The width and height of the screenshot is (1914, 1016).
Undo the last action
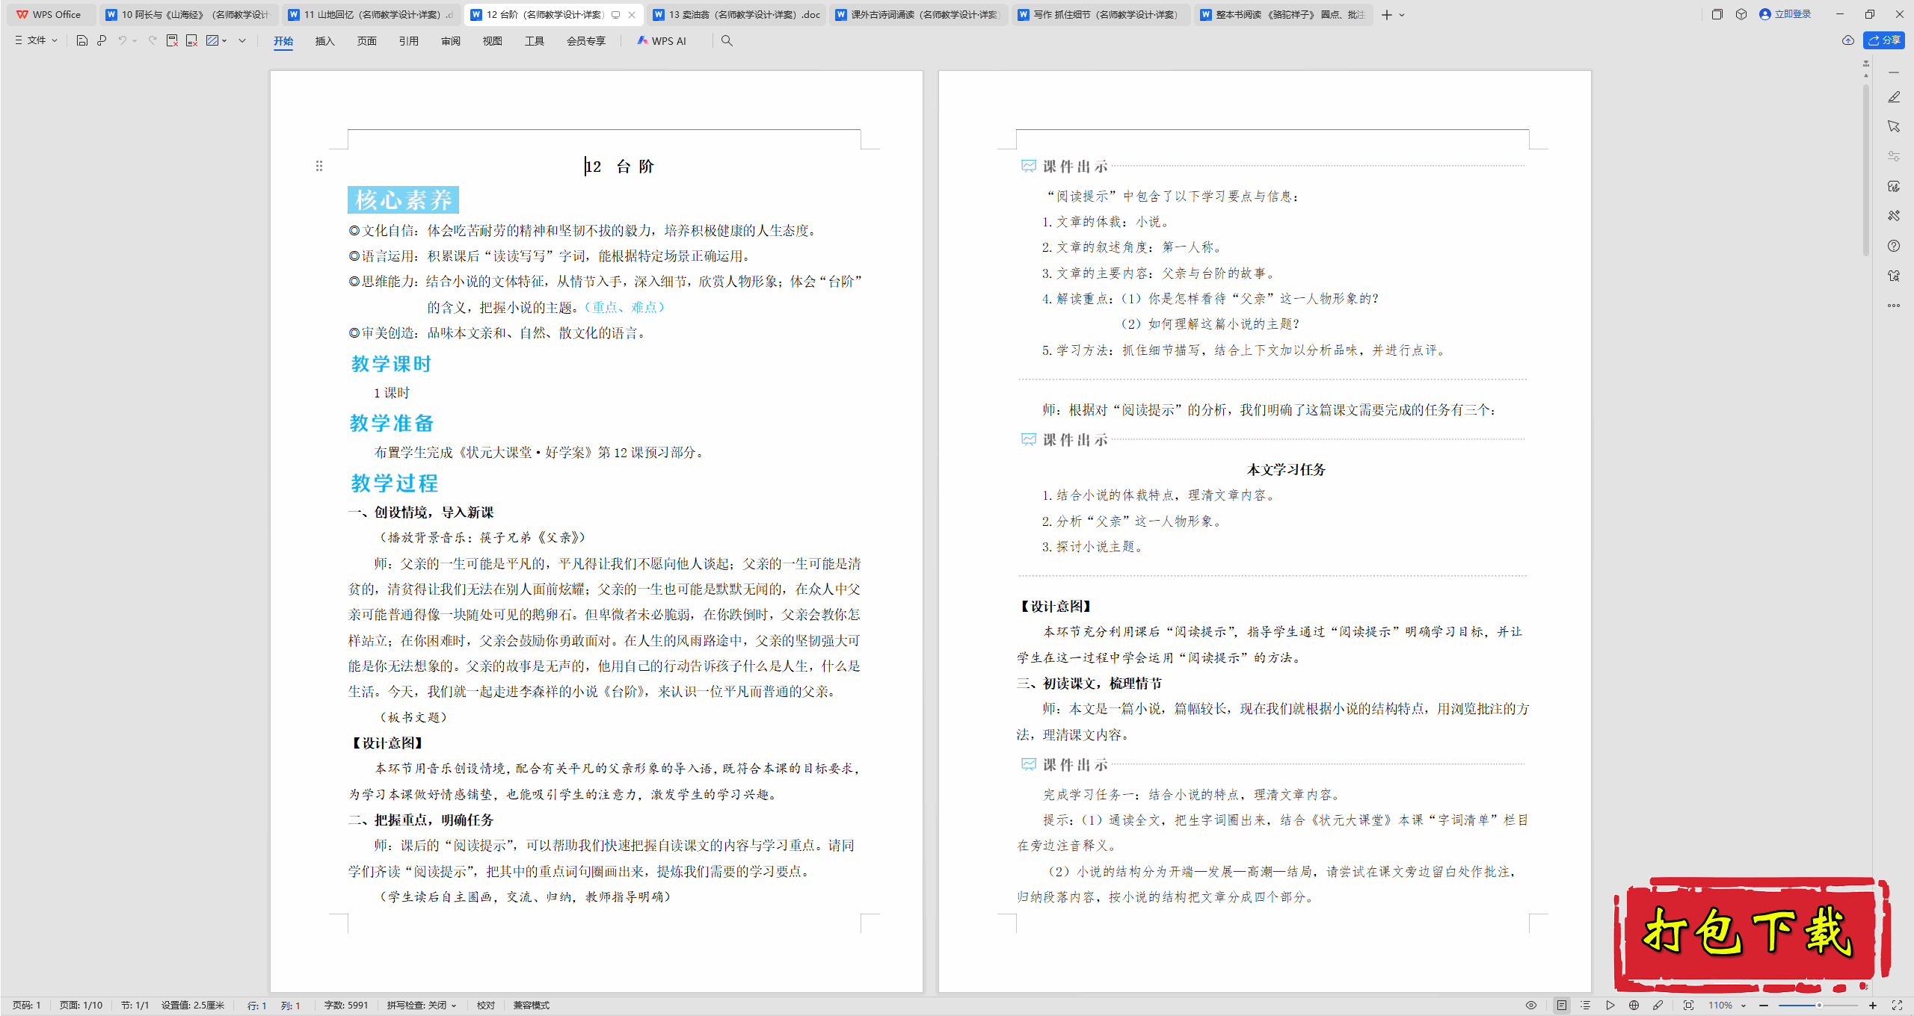(x=122, y=40)
